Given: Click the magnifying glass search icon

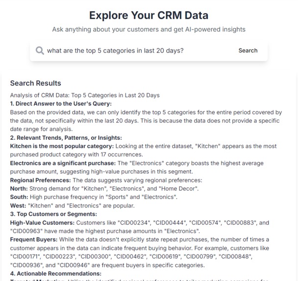Looking at the screenshot, I should click(40, 51).
